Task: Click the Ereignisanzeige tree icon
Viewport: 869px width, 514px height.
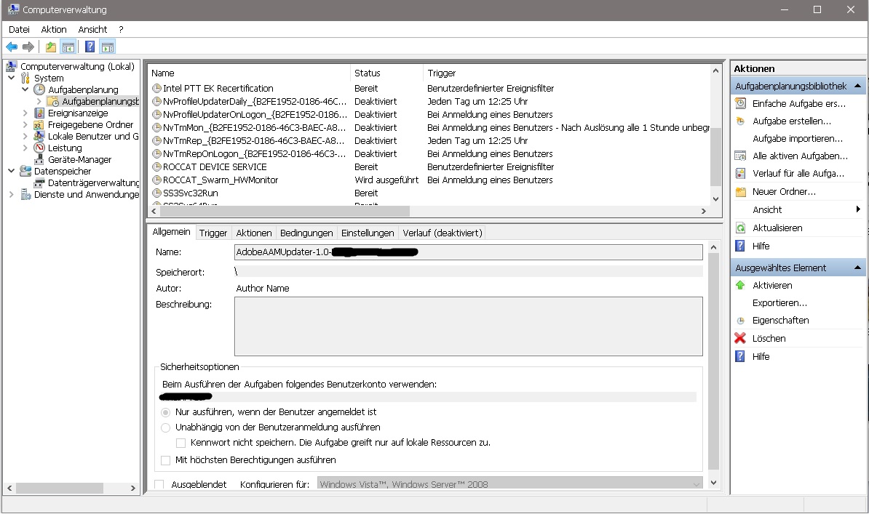Action: click(39, 113)
